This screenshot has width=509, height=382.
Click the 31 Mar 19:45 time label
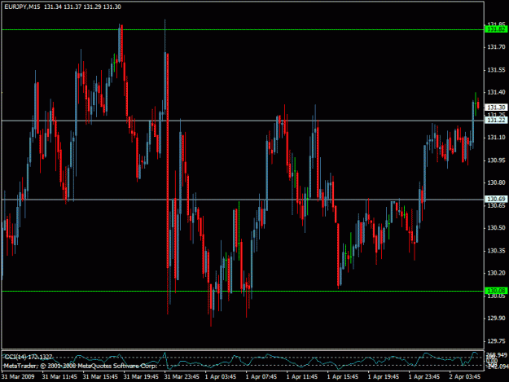141,377
